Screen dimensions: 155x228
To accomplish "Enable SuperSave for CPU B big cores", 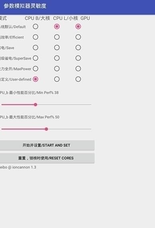I will click(x=36, y=58).
